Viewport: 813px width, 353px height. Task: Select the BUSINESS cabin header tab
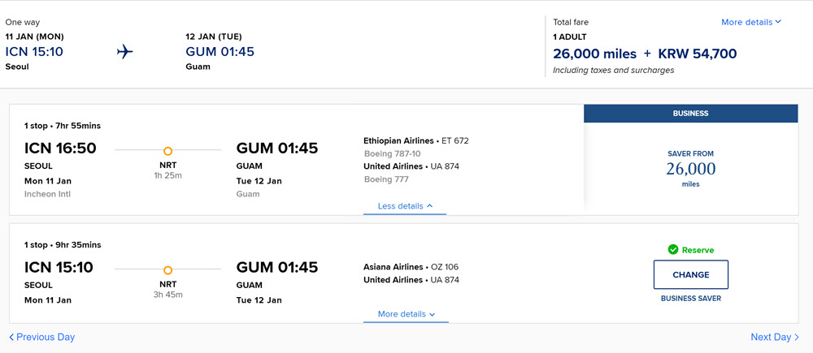click(x=690, y=114)
